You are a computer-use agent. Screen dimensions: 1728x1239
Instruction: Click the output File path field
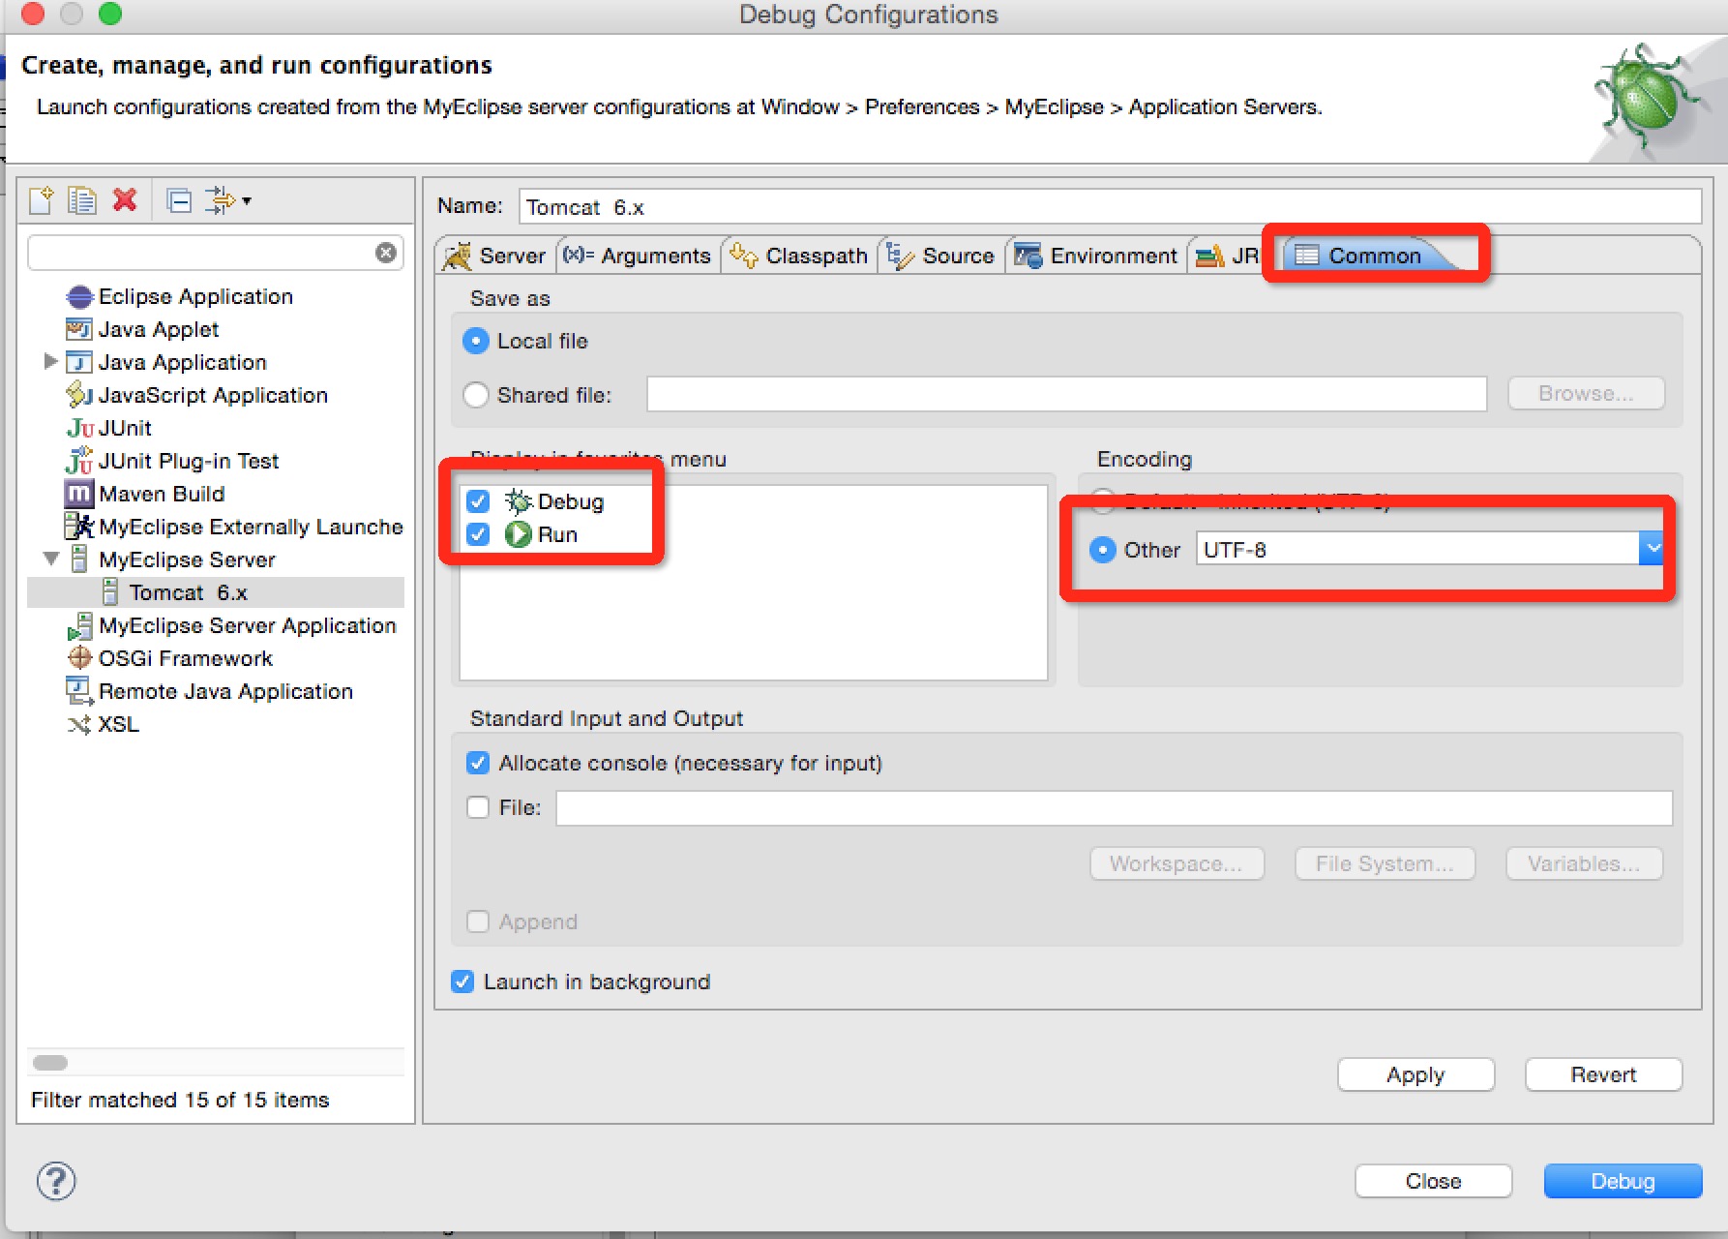(1114, 807)
